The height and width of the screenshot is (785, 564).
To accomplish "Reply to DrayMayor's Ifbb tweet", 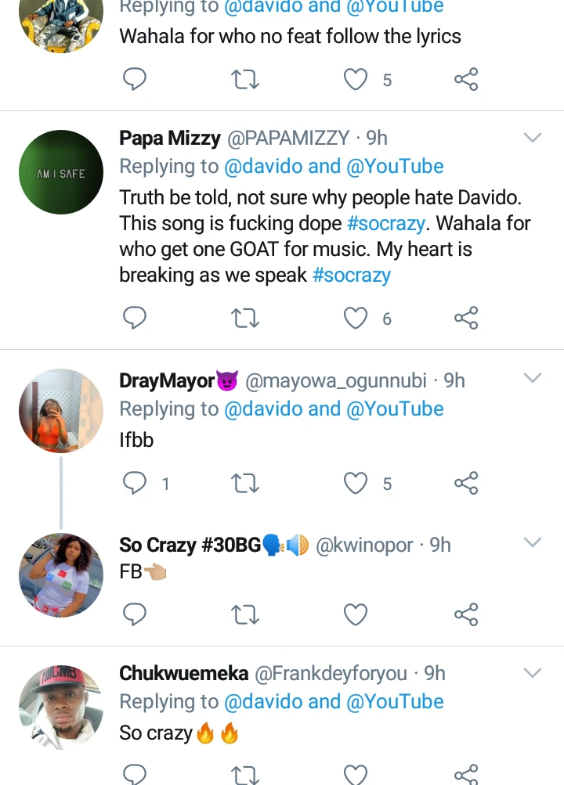I will (x=136, y=484).
